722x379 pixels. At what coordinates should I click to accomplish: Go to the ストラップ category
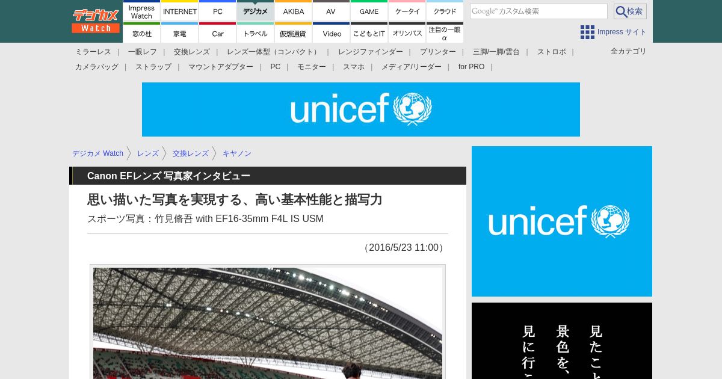click(153, 67)
